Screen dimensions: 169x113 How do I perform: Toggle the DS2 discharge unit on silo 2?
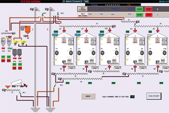pos(91,60)
